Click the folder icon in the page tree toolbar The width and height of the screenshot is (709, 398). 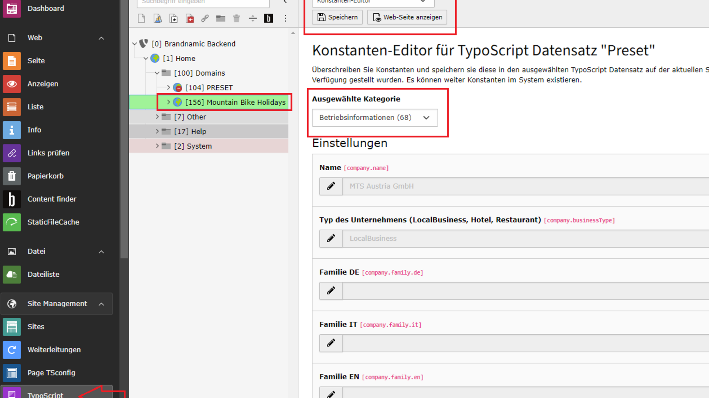pos(221,18)
